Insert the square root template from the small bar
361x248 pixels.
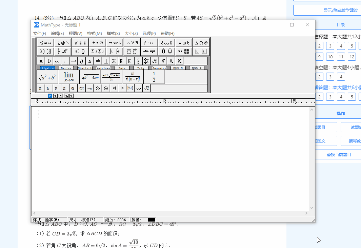pos(155,61)
